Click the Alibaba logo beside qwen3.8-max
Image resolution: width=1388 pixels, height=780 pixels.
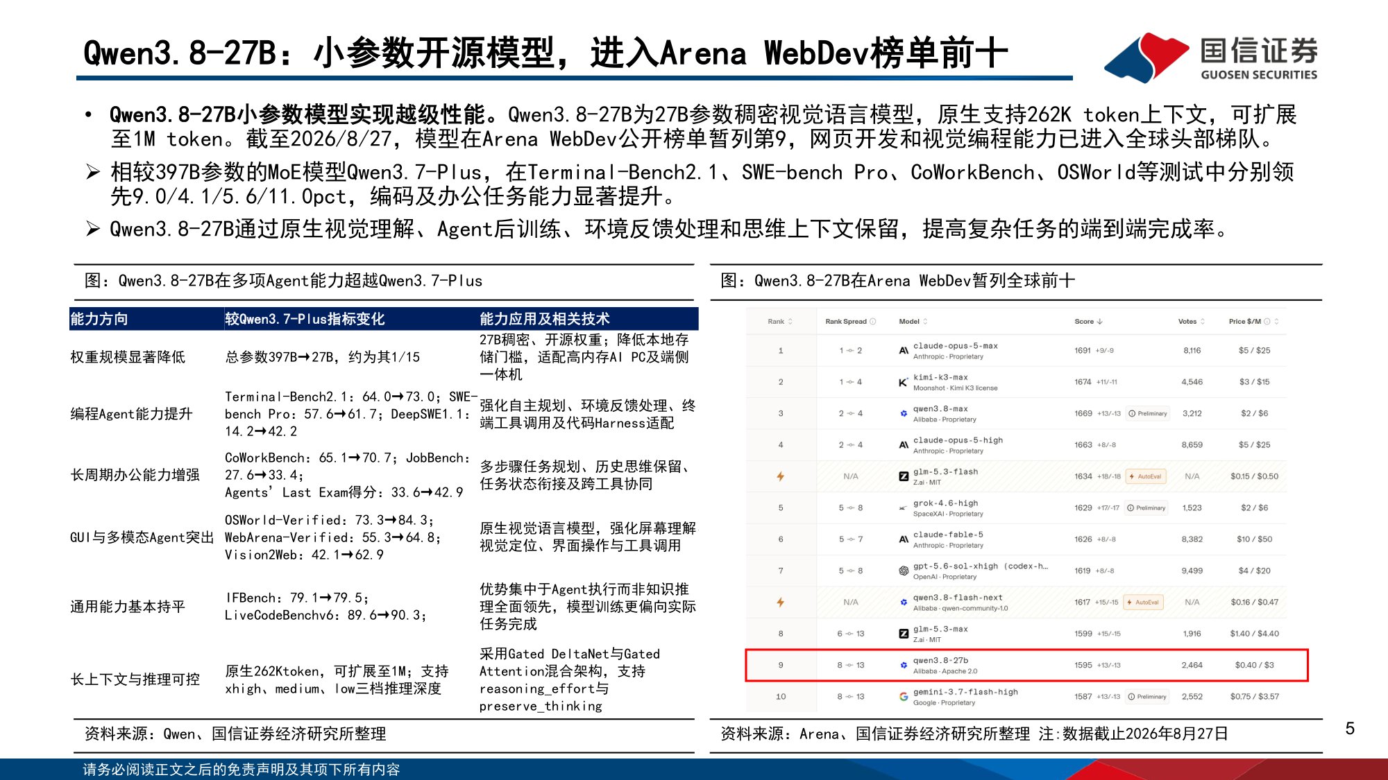[x=904, y=413]
